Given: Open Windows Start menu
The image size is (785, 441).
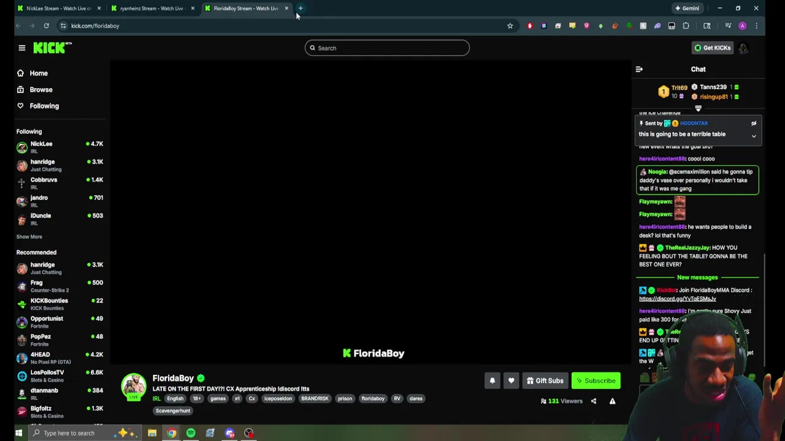Looking at the screenshot, I should coord(18,433).
